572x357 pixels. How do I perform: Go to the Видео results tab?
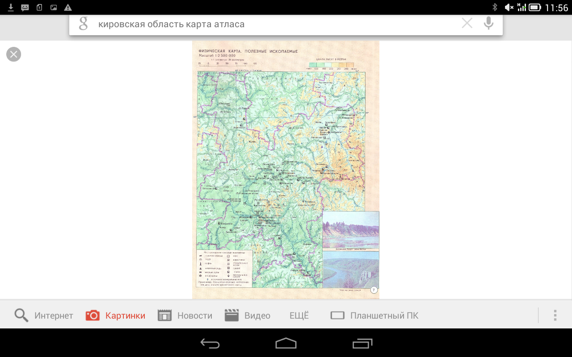(248, 315)
